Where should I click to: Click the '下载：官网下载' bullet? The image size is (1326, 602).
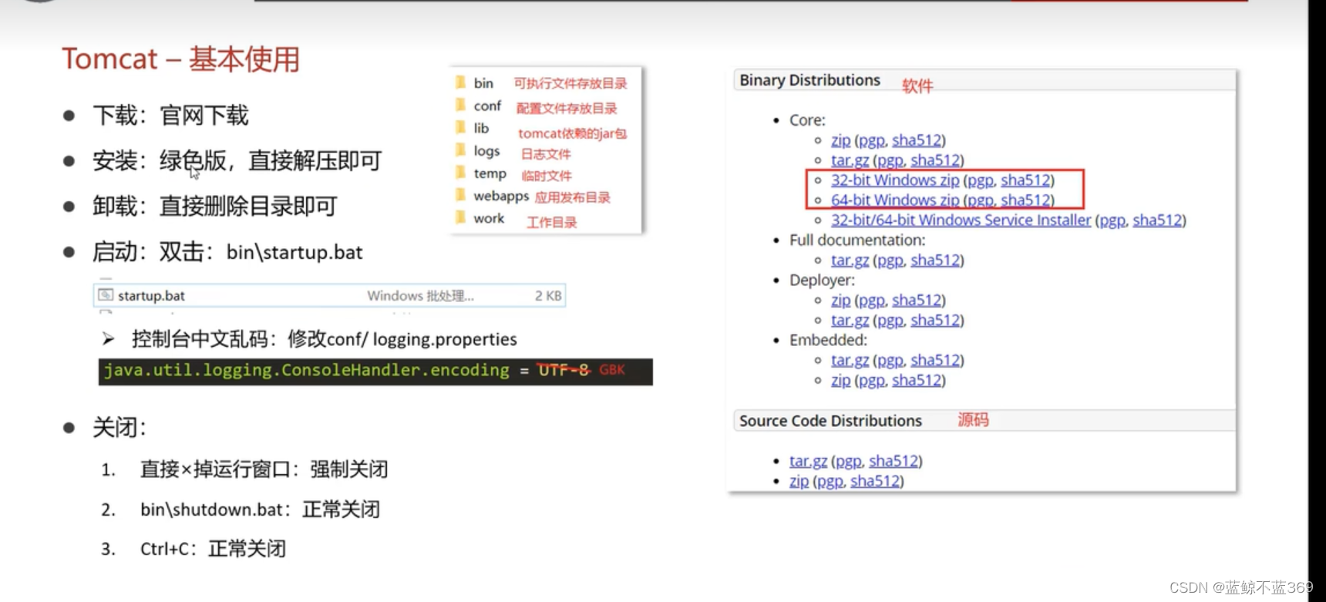coord(170,116)
